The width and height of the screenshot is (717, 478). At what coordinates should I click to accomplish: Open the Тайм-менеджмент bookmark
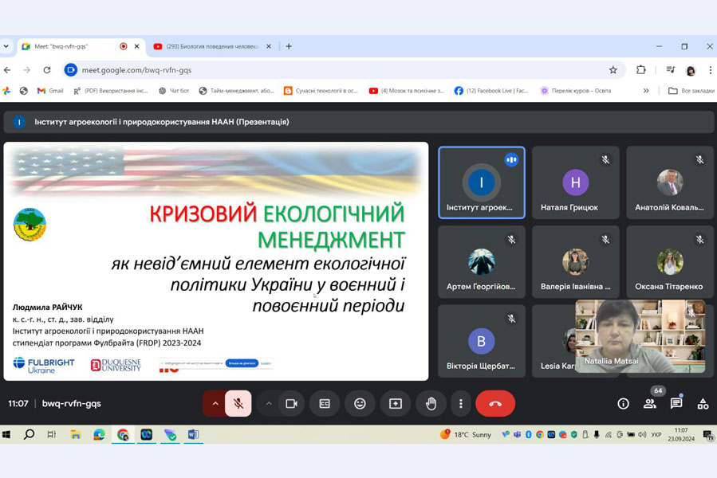(236, 91)
